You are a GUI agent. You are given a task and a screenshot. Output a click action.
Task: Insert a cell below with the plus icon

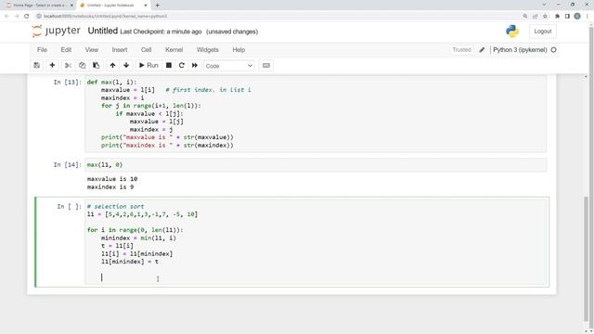tap(52, 66)
